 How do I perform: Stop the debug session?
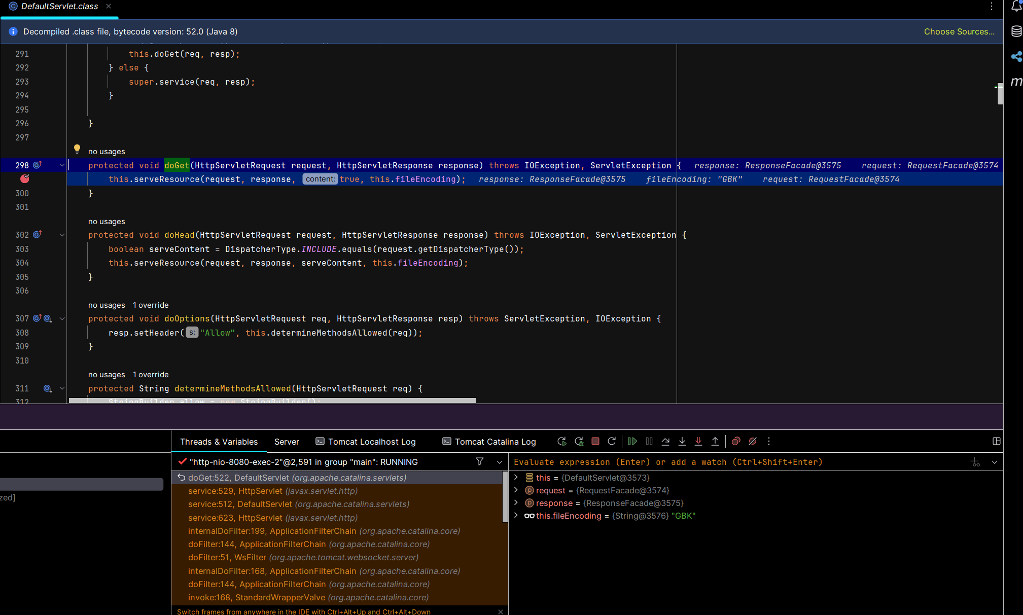595,441
